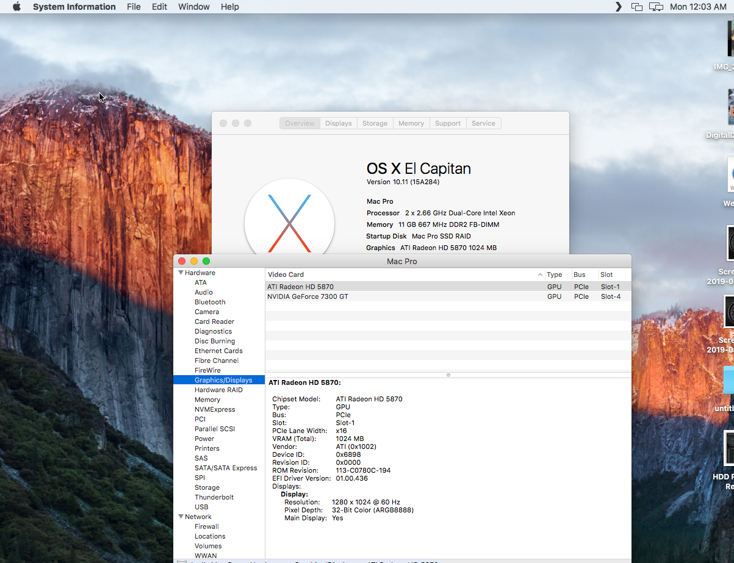Click the Screen Sharing menu bar icon

(637, 7)
